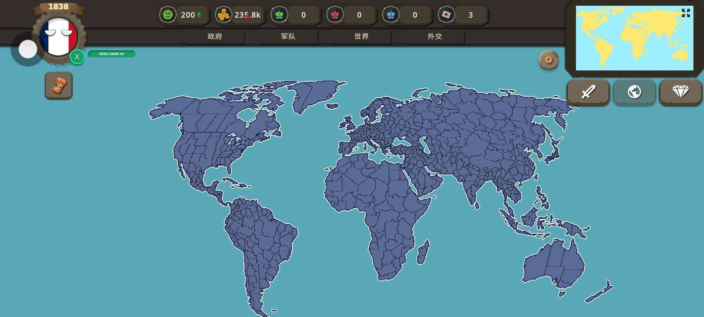Select the sword war map mode

click(588, 92)
